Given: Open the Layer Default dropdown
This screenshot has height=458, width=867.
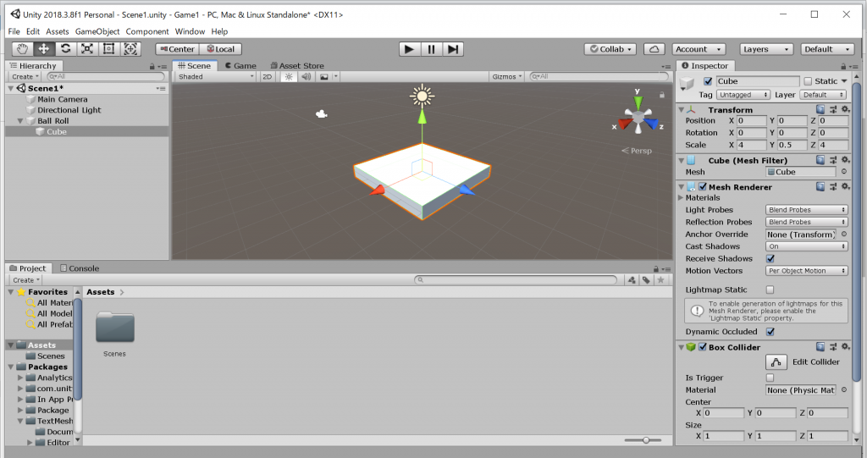Looking at the screenshot, I should (823, 95).
